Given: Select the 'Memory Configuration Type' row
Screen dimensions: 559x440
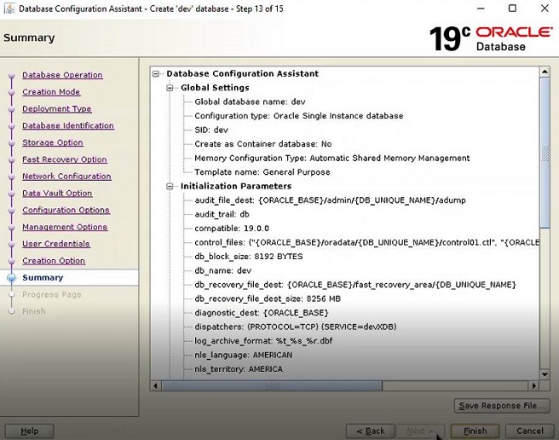Looking at the screenshot, I should point(332,158).
